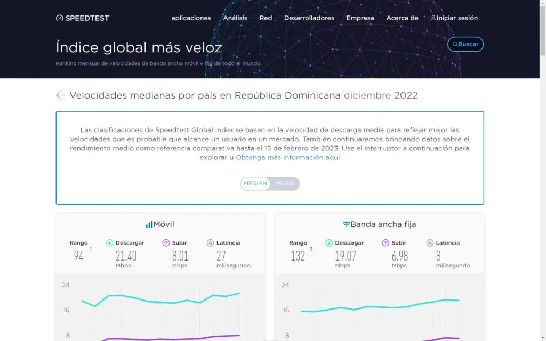546x341 pixels.
Task: Click the Banda ancha fija wifi icon
Action: point(346,224)
